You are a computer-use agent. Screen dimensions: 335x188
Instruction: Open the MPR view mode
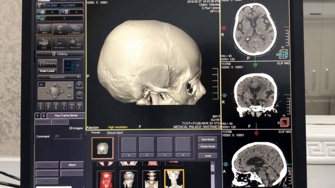(44, 29)
